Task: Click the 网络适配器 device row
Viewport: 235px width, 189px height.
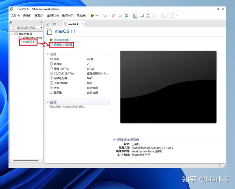Action: click(x=79, y=78)
